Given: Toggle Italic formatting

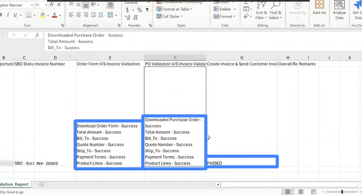Looking at the screenshot, I should coord(8,15).
